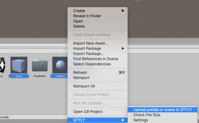Screen dimensions: 199x123
Task: Click the Cube asset name label
Action: (x=19, y=76)
